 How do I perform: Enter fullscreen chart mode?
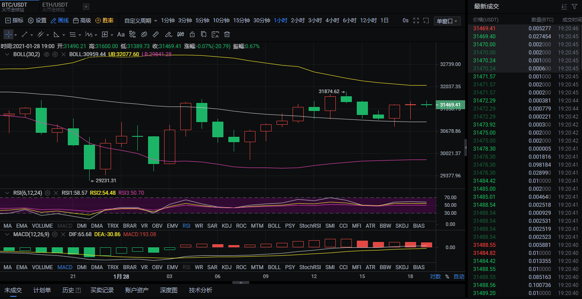[x=416, y=20]
